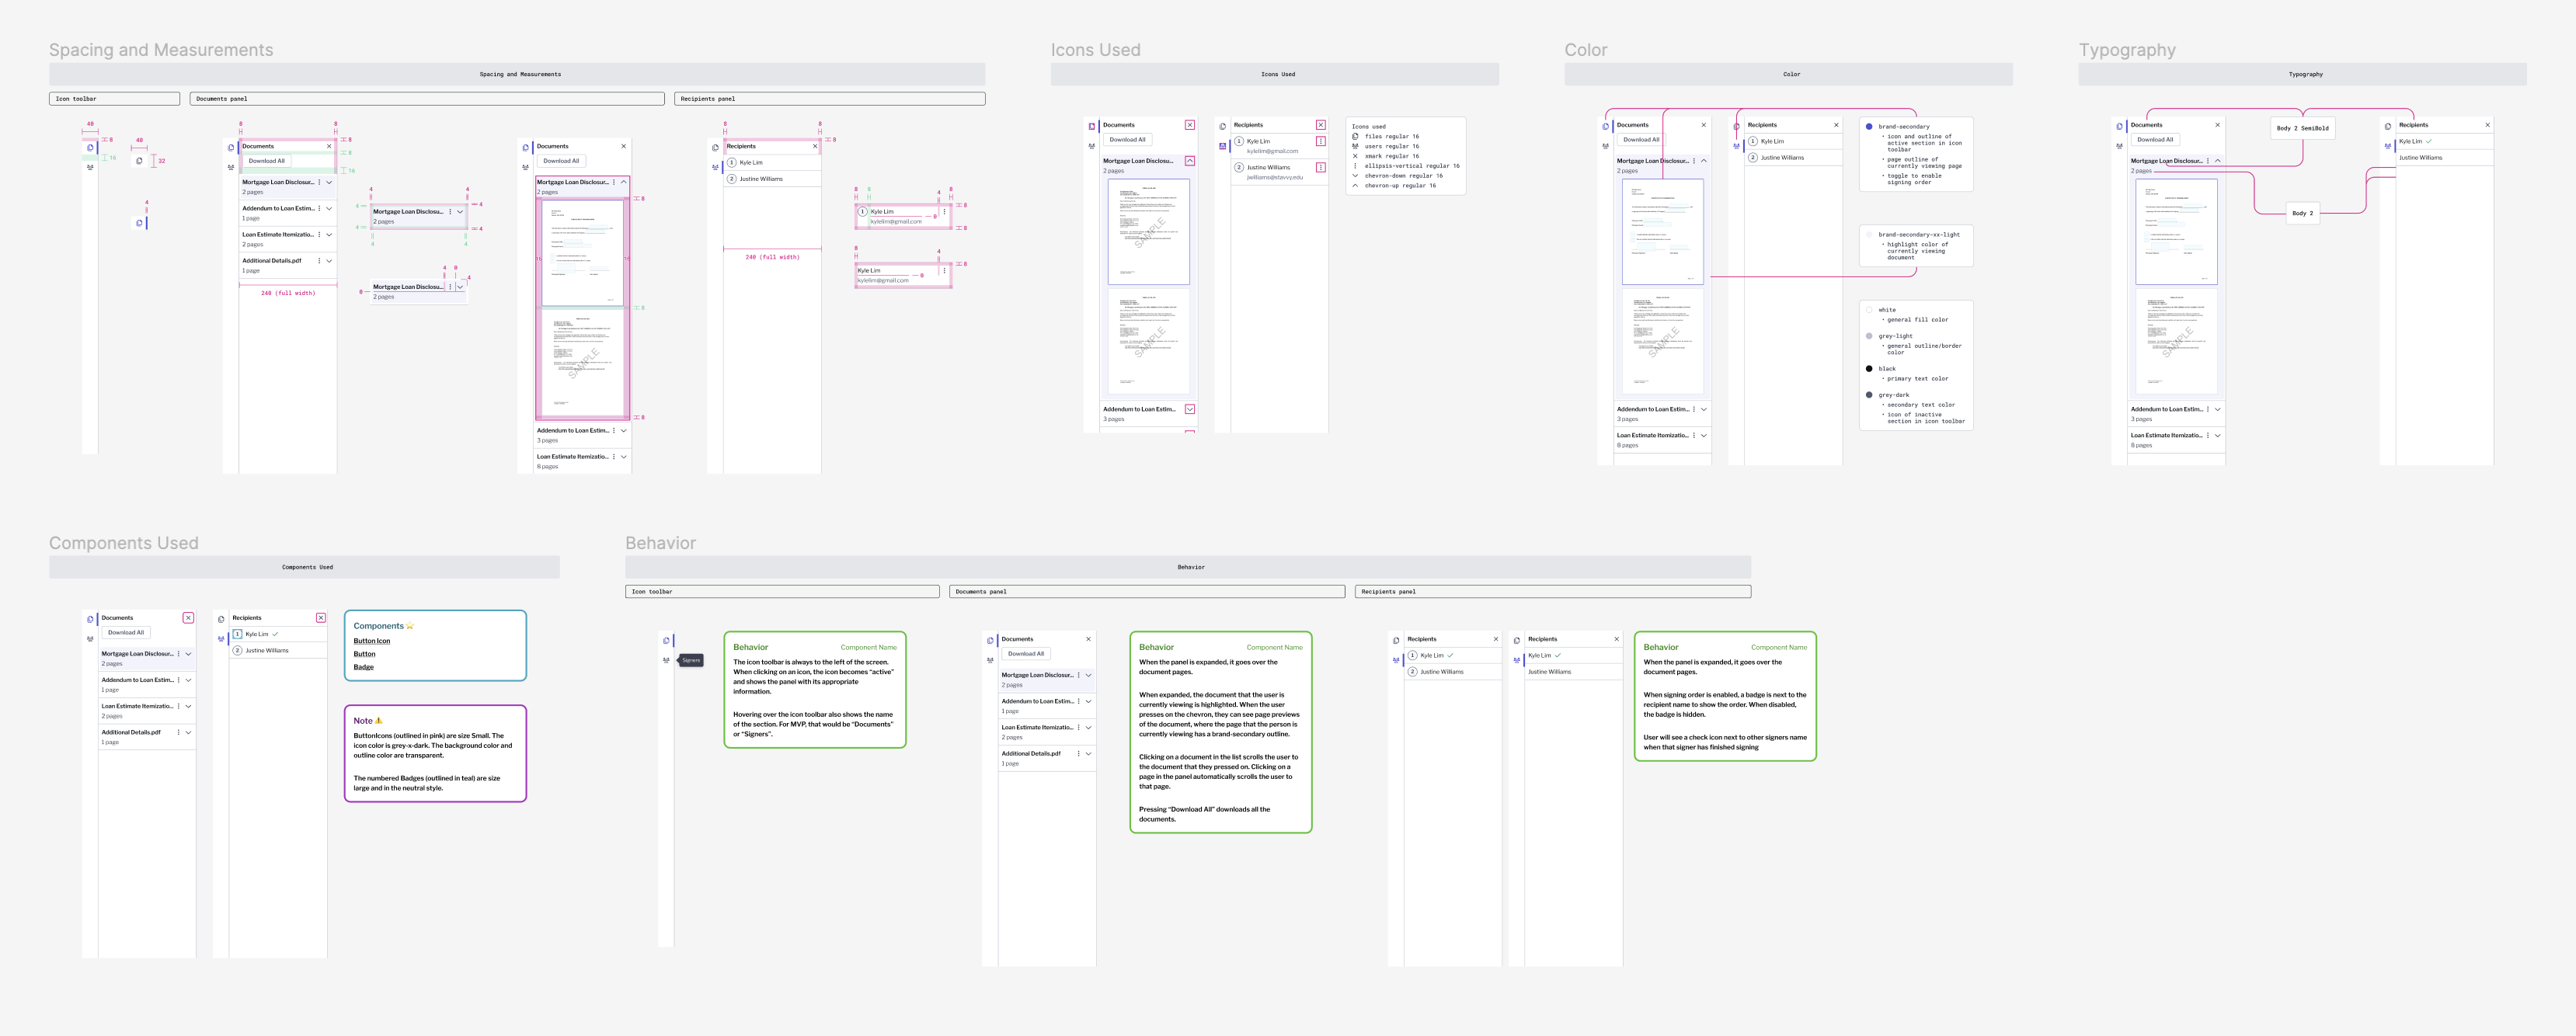Click files icon in Icons Used Documents panel
This screenshot has height=1036, width=2576.
(1092, 126)
